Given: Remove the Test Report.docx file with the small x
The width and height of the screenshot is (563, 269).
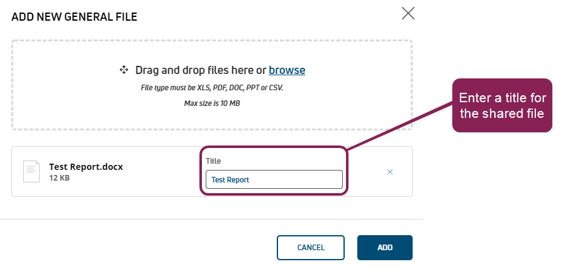Looking at the screenshot, I should [x=390, y=172].
